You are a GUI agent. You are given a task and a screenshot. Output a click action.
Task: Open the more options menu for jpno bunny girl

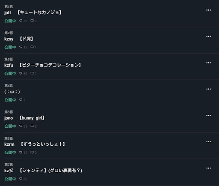[208, 115]
